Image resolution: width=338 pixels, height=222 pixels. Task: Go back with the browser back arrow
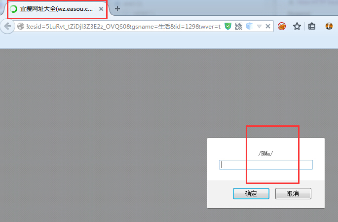(x=7, y=26)
